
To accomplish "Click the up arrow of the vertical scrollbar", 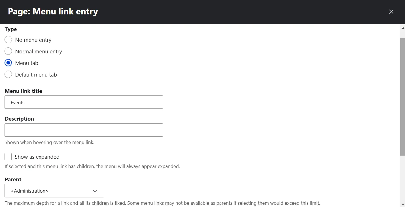I will pos(402,28).
